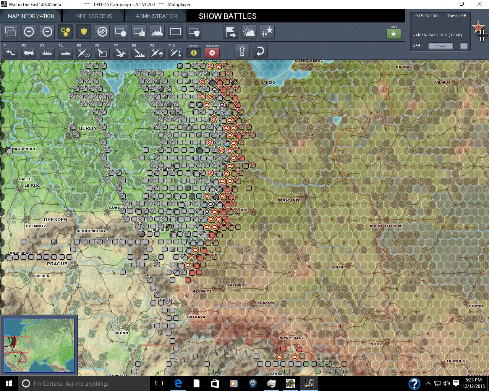Screen dimensions: 489x391
Task: Click the small blank button beside Snow
Action: click(x=464, y=46)
